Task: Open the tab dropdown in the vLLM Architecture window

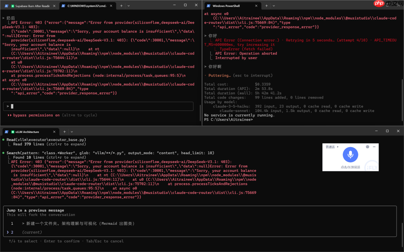Action: (71, 132)
